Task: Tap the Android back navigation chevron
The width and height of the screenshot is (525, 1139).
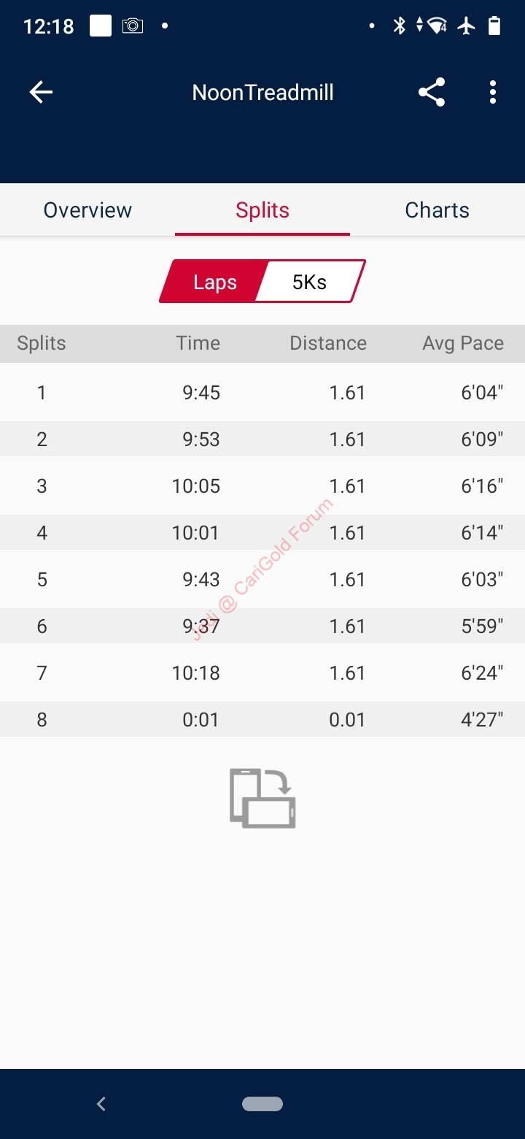Action: coord(101,1104)
